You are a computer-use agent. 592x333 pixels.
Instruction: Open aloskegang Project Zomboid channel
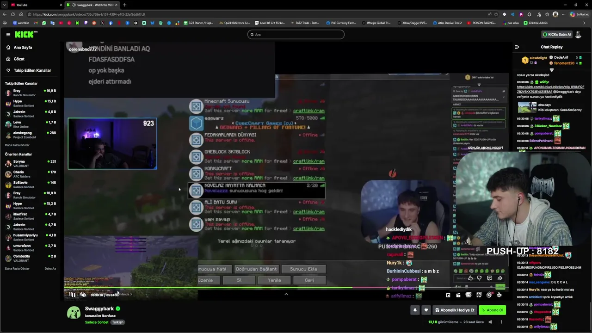click(x=30, y=135)
